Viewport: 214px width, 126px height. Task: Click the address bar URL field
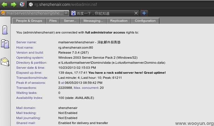point(121,4)
